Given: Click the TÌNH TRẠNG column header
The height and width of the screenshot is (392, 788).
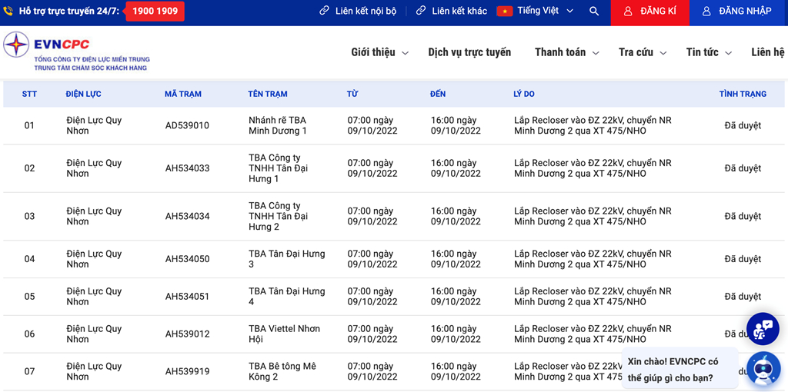Looking at the screenshot, I should 743,94.
